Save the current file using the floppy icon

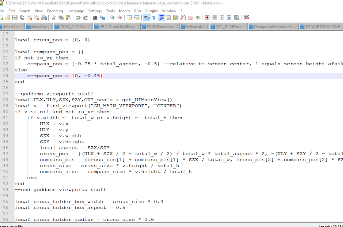(x=15, y=18)
